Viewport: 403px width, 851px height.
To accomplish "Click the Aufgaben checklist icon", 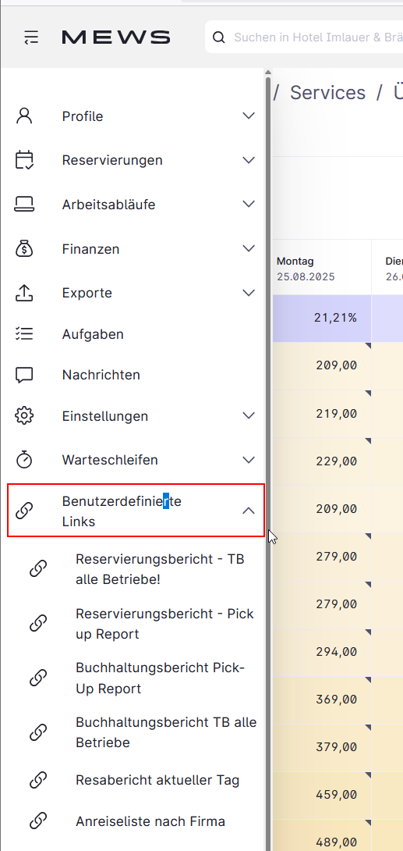I will coord(24,334).
